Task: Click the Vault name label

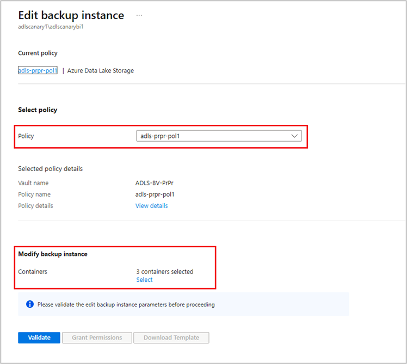Action: 33,183
